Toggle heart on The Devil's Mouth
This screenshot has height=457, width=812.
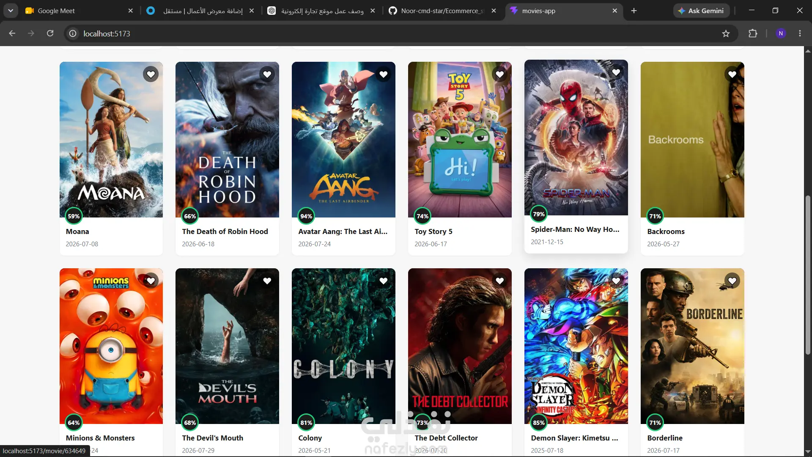[x=267, y=281]
